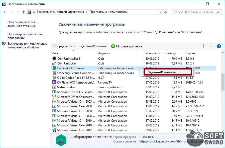Click the chevron after Все элементы панели управления
225x148 pixels.
(87, 12)
